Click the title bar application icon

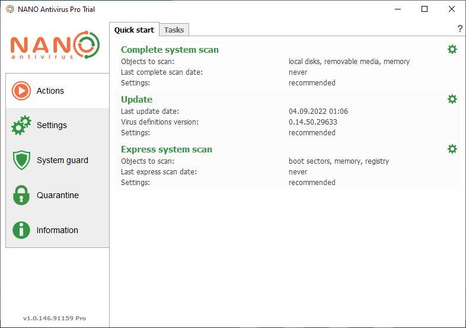[10, 9]
